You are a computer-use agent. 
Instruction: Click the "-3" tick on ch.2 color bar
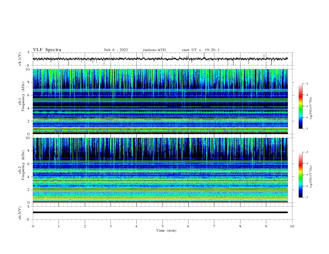point(306,152)
